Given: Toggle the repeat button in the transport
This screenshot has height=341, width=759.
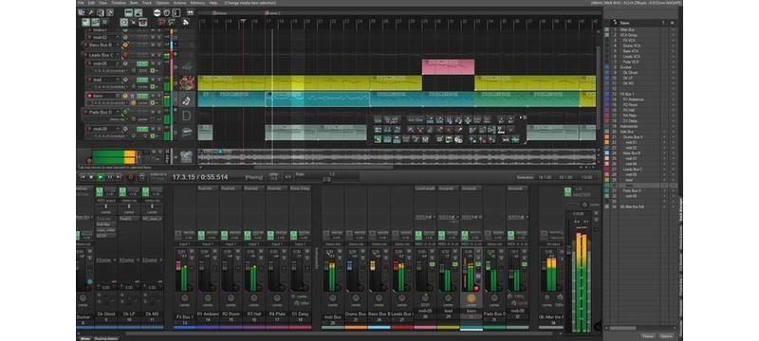Looking at the screenshot, I should pyautogui.click(x=141, y=177).
